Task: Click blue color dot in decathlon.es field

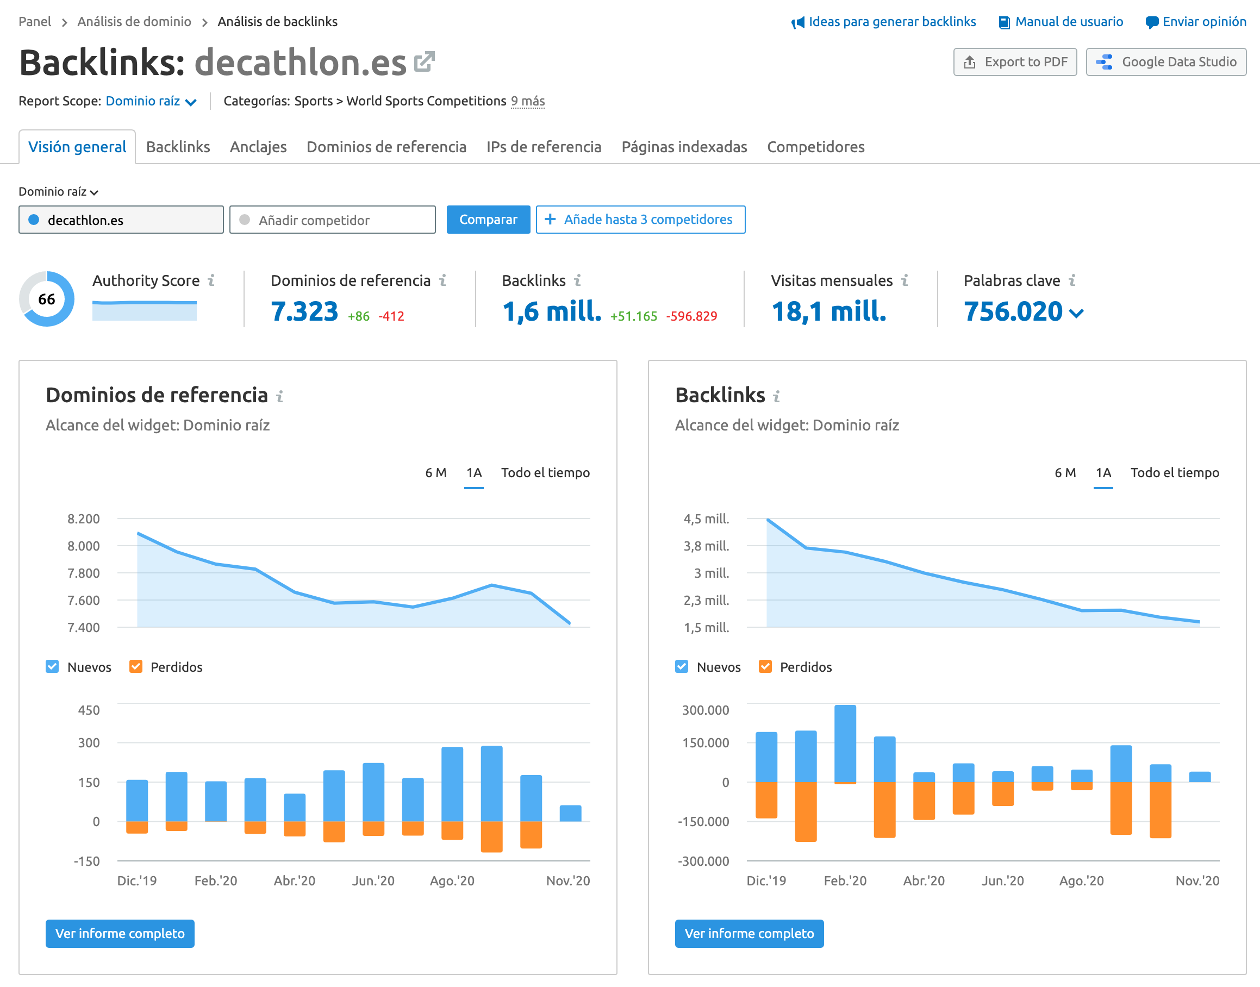Action: coord(34,220)
